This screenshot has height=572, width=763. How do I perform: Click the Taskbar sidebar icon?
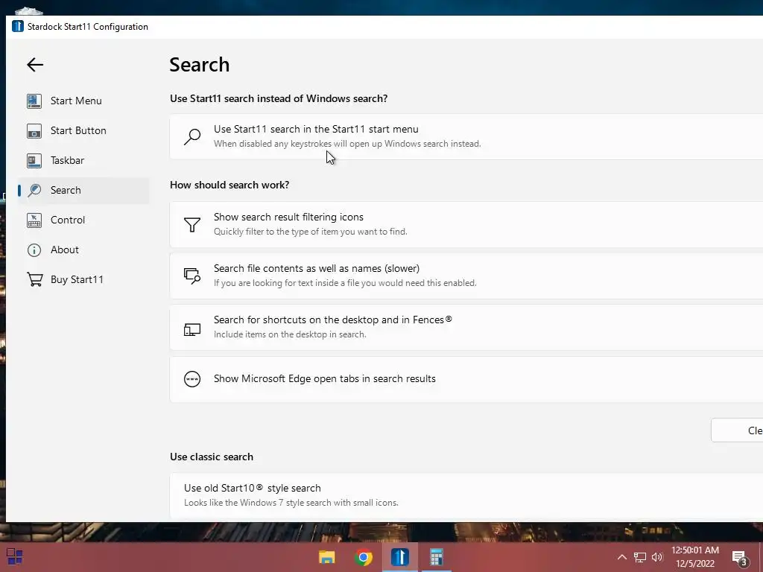pyautogui.click(x=34, y=160)
